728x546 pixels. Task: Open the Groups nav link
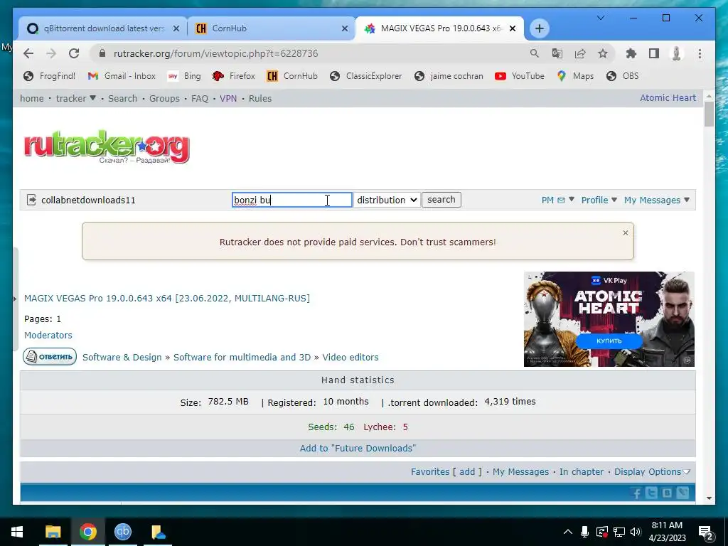[164, 98]
